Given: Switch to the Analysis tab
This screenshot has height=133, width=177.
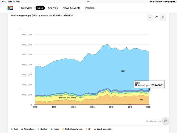Looking at the screenshot, I should click(53, 8).
